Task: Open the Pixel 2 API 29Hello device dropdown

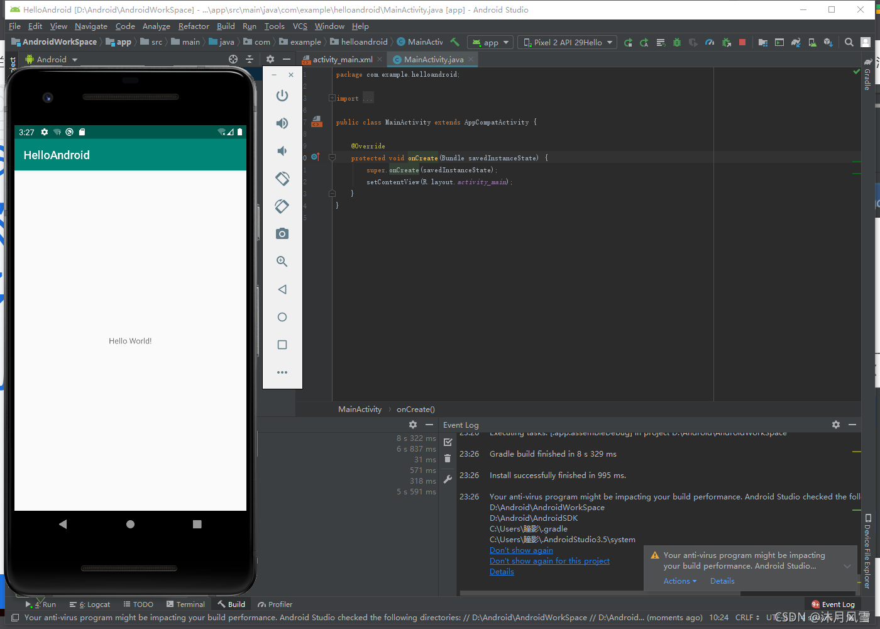Action: 568,42
